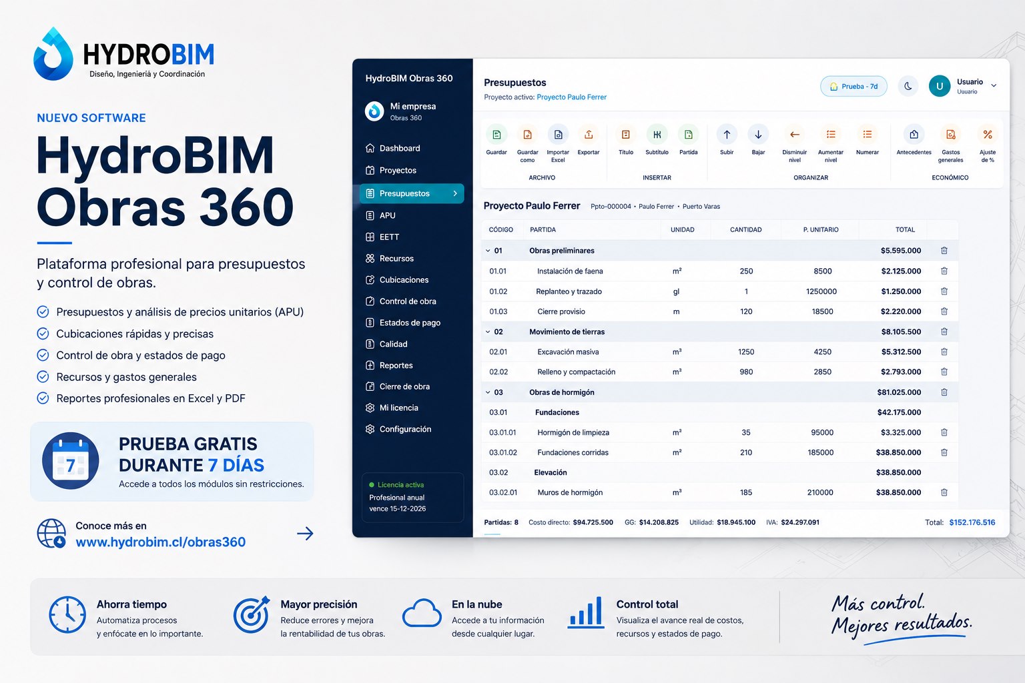
Task: Click the Mi empresa logo avatar
Action: [374, 111]
